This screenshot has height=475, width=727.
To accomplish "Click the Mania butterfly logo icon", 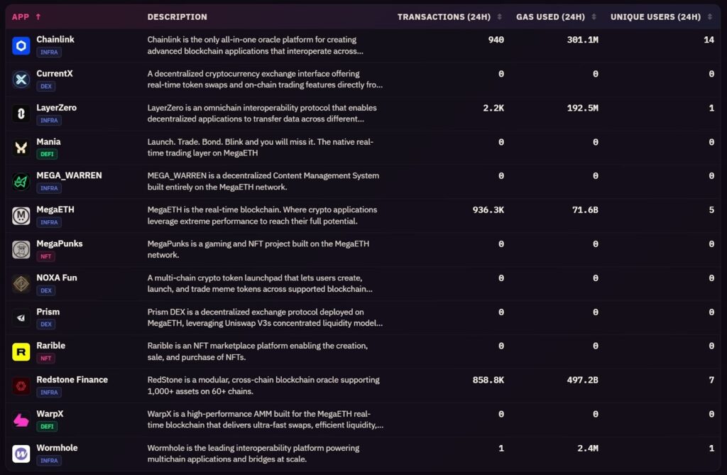I will point(21,148).
